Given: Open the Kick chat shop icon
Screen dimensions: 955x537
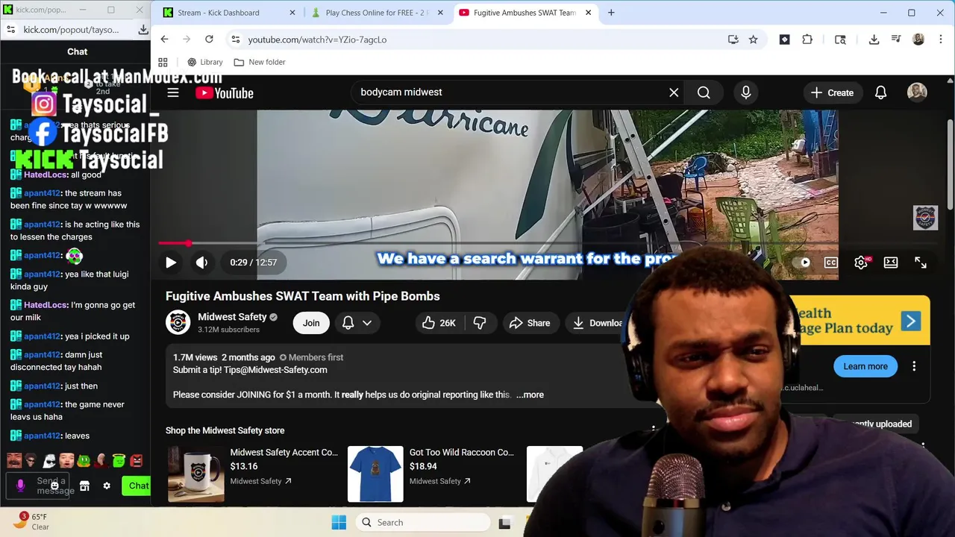Looking at the screenshot, I should point(84,486).
